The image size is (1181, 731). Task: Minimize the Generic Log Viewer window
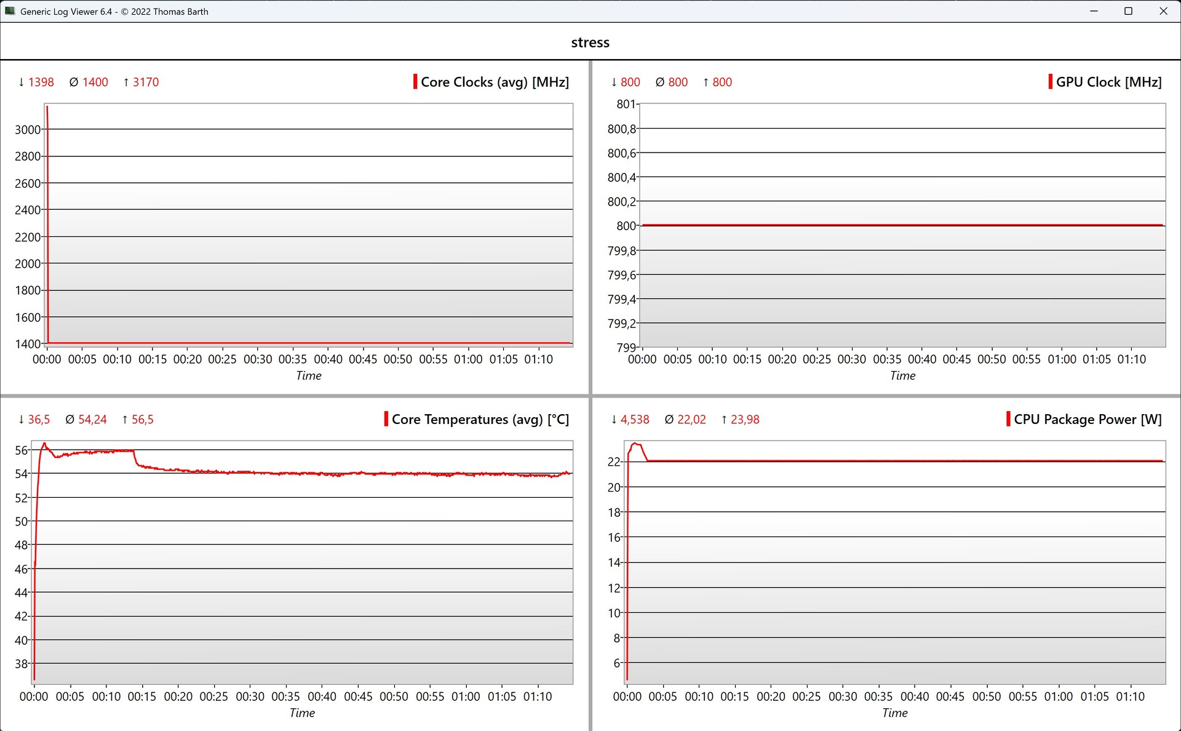point(1094,11)
